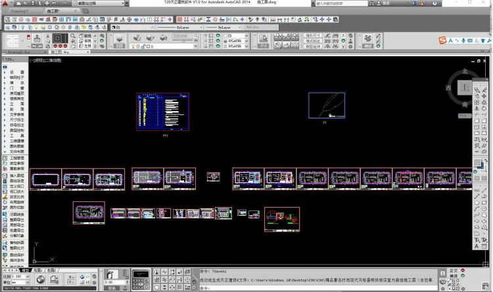Toggle the sun freeze icon in layer box
The width and height of the screenshot is (493, 292).
138,46
